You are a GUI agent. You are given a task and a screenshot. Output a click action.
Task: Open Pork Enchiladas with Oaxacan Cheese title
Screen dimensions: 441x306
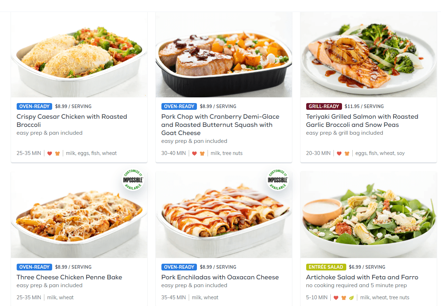click(220, 277)
